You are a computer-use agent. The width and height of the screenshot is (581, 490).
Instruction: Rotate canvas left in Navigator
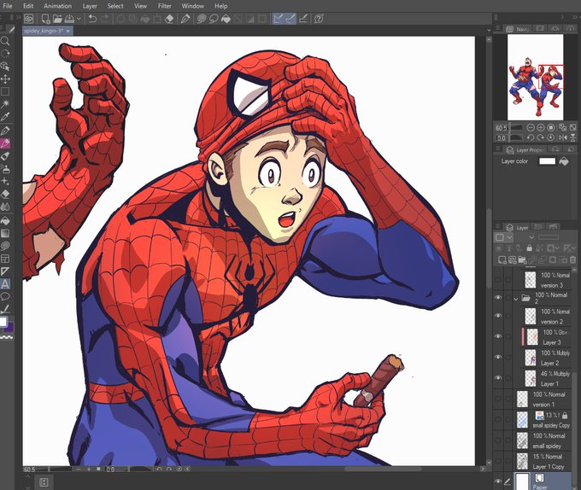click(x=531, y=137)
